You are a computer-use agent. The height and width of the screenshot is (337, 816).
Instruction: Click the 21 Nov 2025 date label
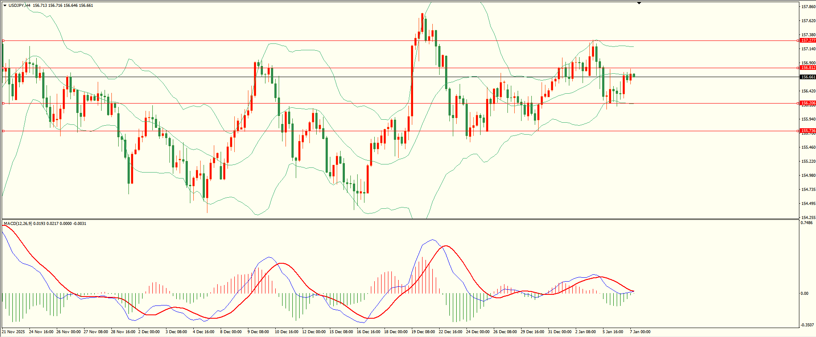[13, 332]
